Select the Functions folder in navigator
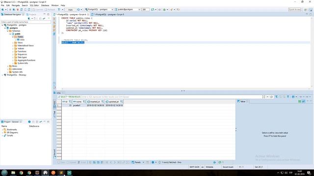Image resolution: width=314 pixels, height=176 pixels. click(22, 51)
